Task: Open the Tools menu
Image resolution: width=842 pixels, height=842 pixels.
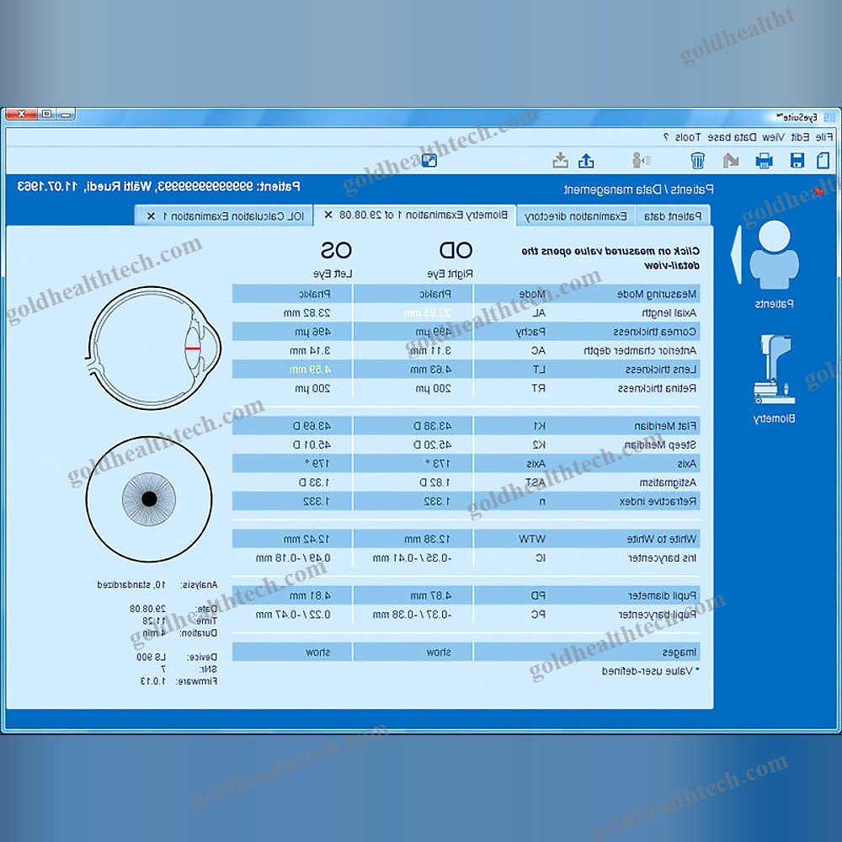Action: pyautogui.click(x=687, y=137)
